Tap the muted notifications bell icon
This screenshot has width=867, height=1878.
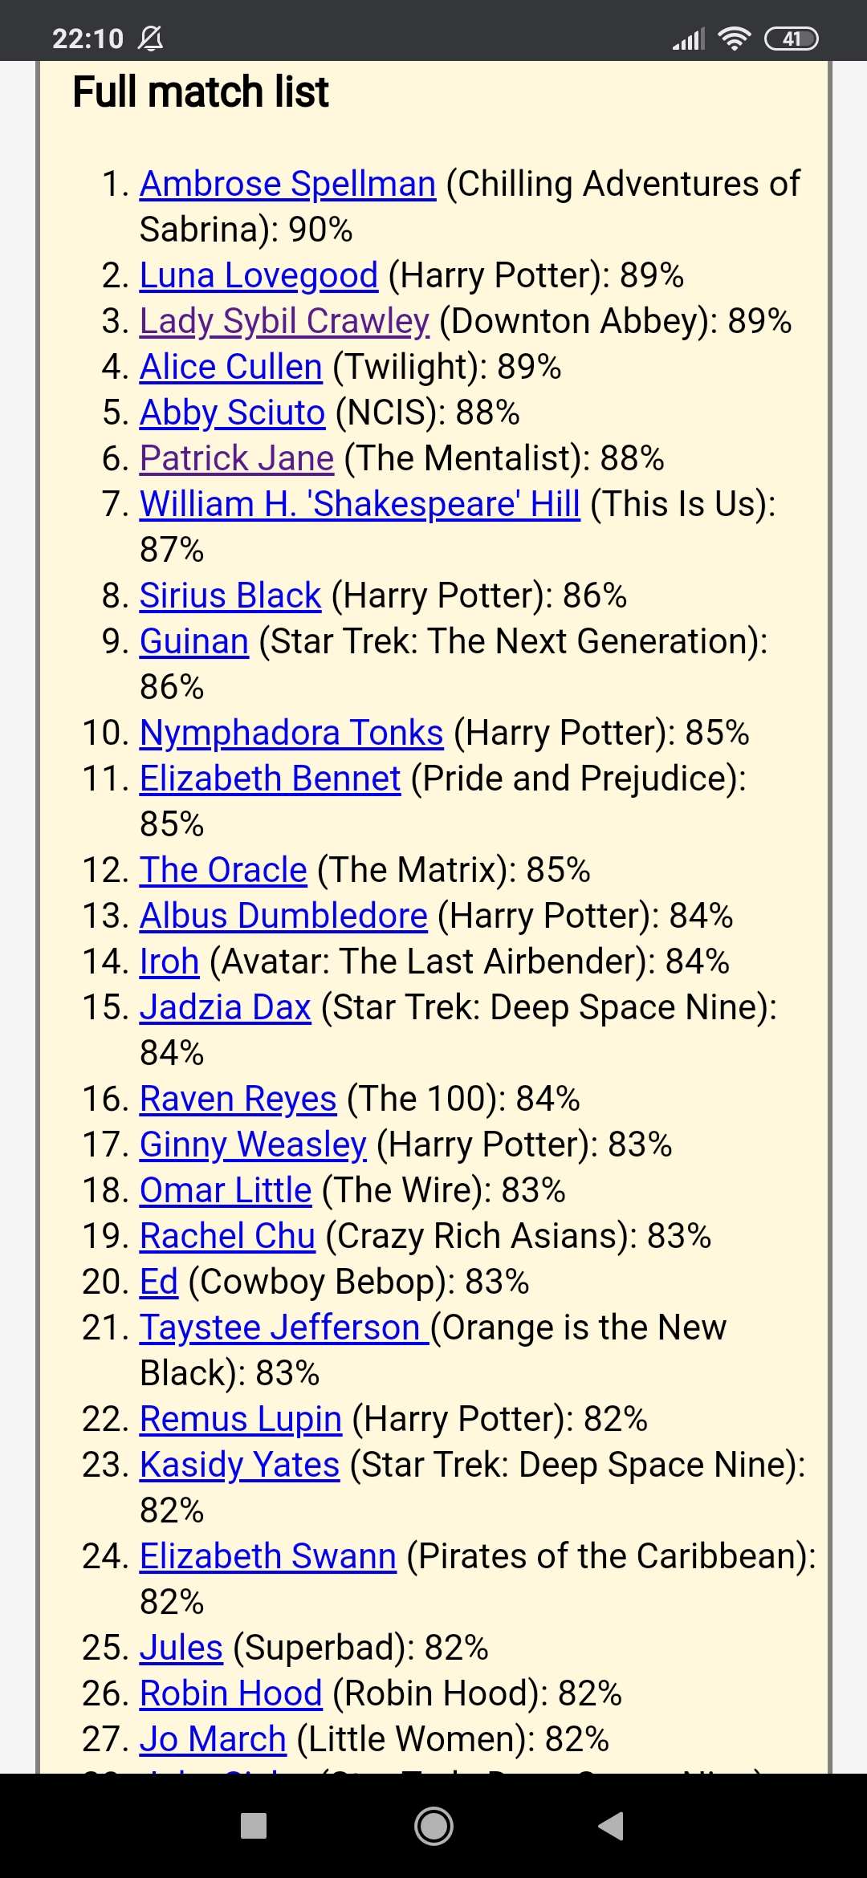[x=150, y=38]
